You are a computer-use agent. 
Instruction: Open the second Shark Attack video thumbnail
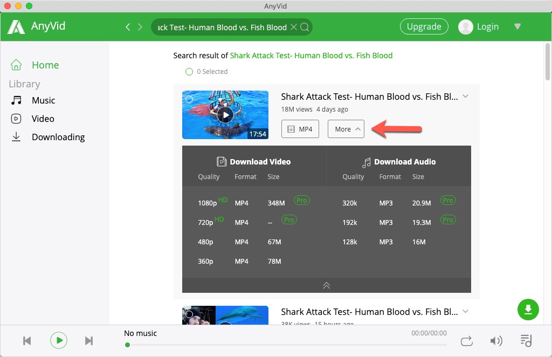(x=225, y=315)
